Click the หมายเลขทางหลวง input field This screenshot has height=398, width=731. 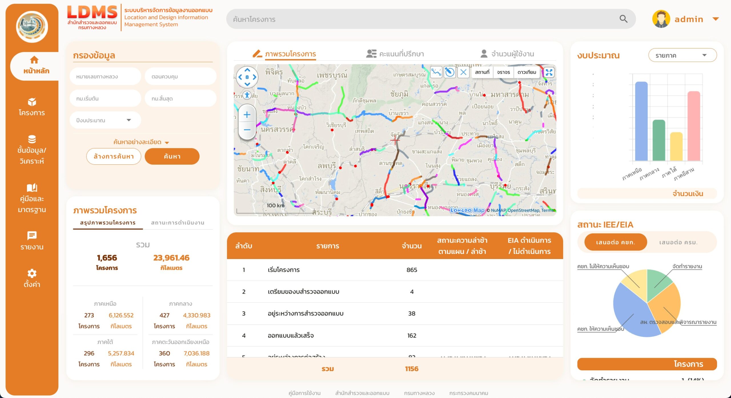tap(105, 76)
